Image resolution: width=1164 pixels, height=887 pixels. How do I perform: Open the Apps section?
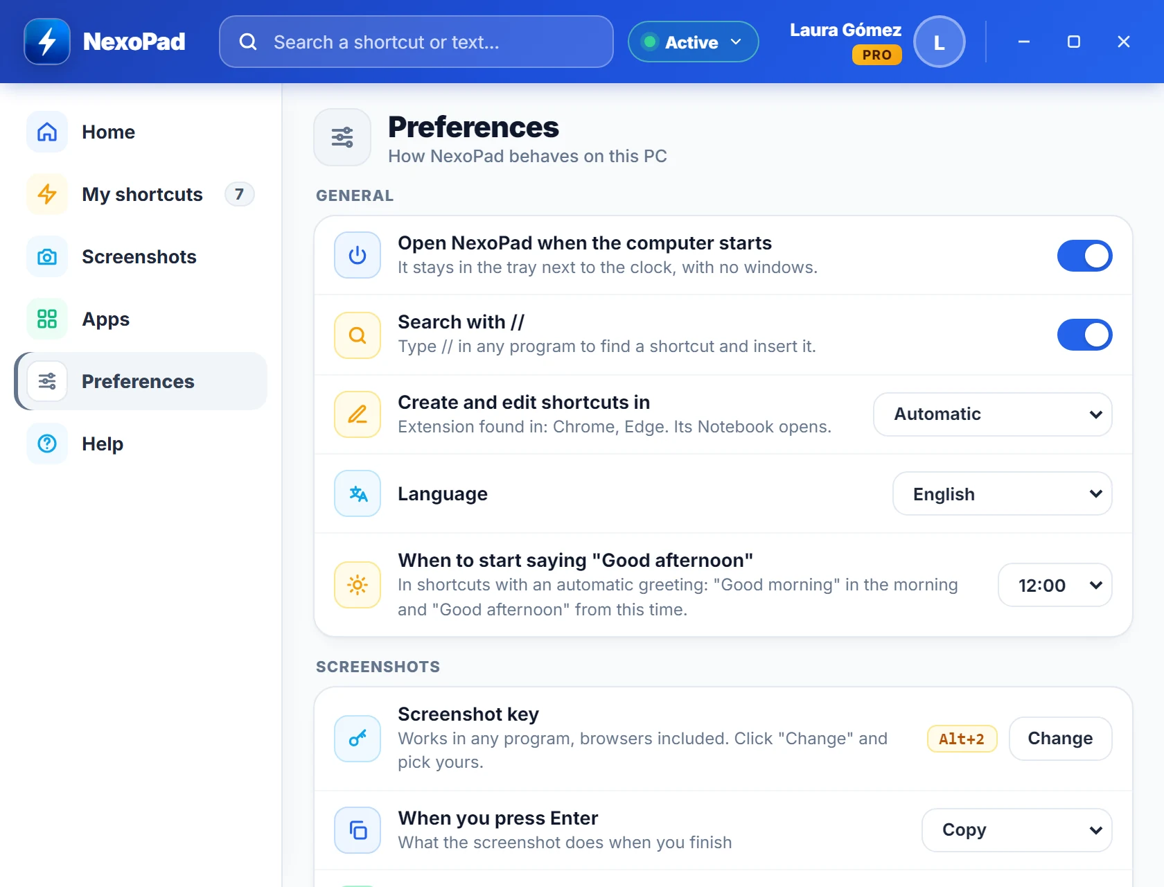coord(141,319)
